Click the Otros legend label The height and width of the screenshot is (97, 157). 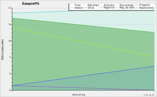[x=91, y=8]
